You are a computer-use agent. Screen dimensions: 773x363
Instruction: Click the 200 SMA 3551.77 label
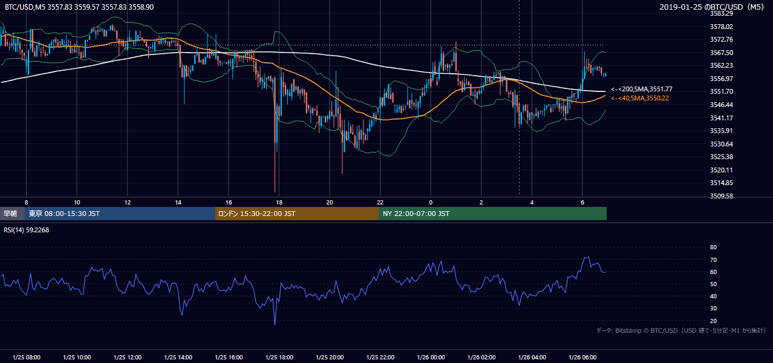[641, 89]
